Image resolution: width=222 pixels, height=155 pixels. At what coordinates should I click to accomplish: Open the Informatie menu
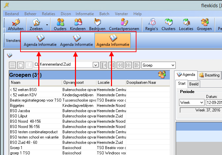point(85,14)
